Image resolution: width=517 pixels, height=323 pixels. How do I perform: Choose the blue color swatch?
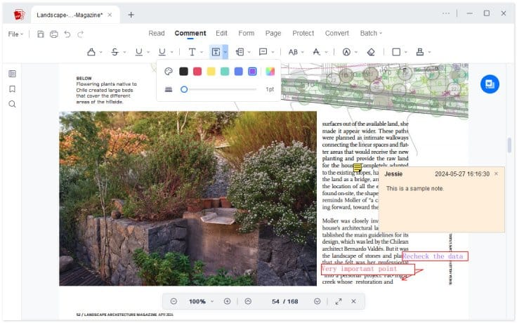tap(238, 71)
